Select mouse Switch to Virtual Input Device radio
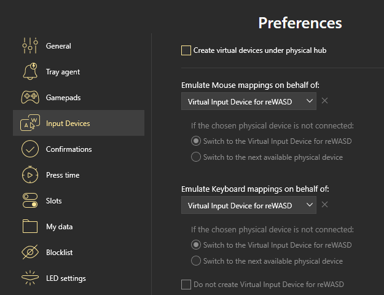 coord(196,141)
